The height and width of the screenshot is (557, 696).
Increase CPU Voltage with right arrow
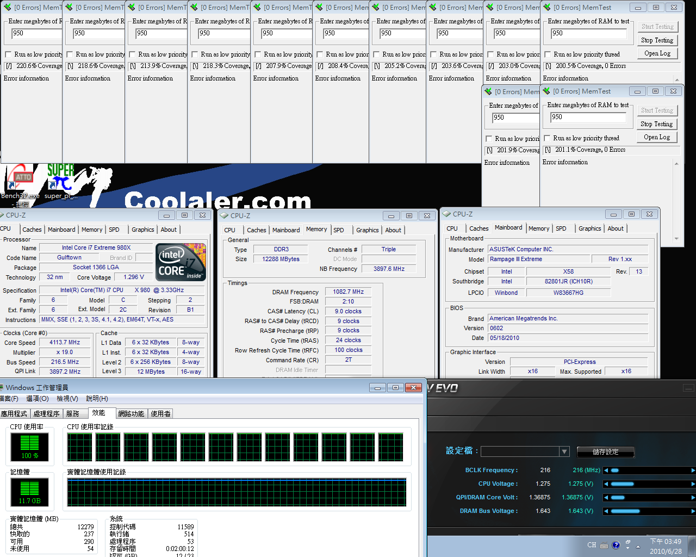[693, 484]
